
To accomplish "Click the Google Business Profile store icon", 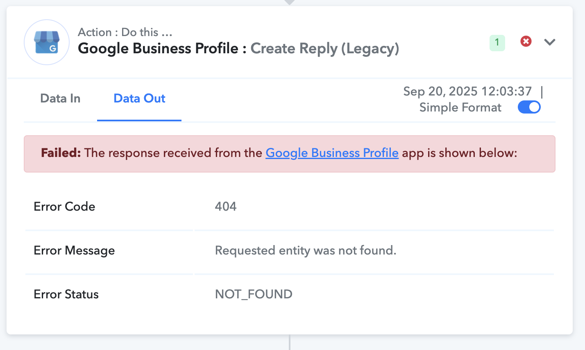I will coord(47,42).
